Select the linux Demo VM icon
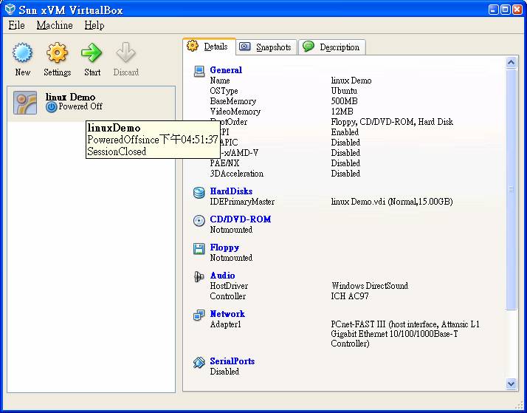The image size is (527, 413). coord(25,103)
